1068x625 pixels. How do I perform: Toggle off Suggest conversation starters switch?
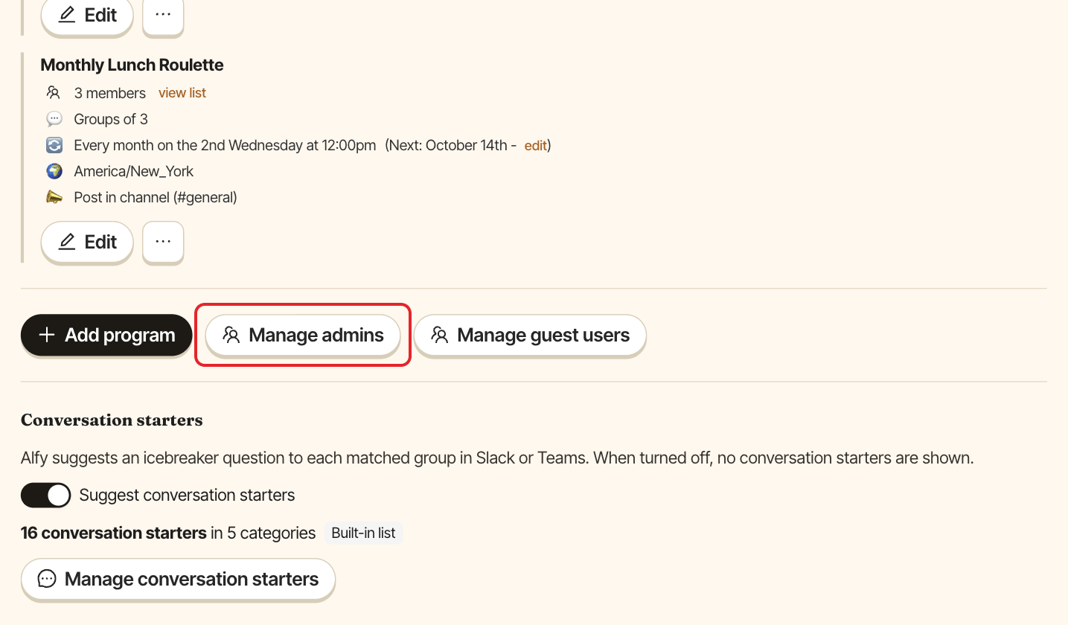tap(45, 495)
